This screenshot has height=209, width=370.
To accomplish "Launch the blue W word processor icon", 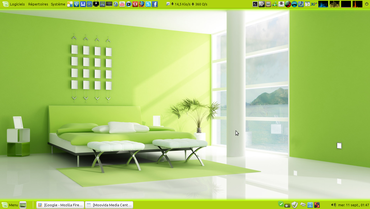I will click(x=83, y=4).
